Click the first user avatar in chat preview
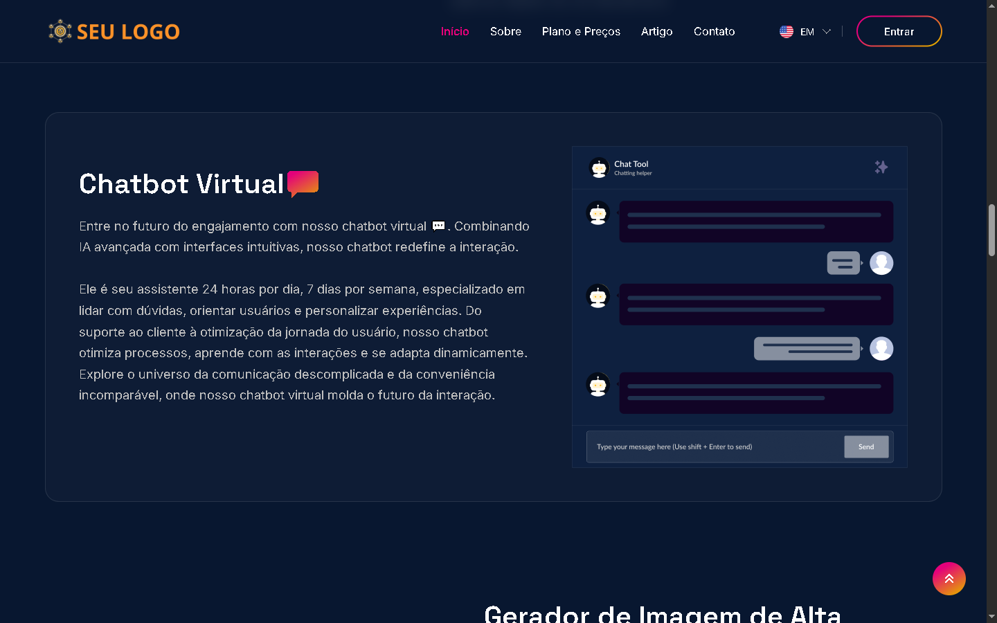The height and width of the screenshot is (623, 997). (881, 263)
